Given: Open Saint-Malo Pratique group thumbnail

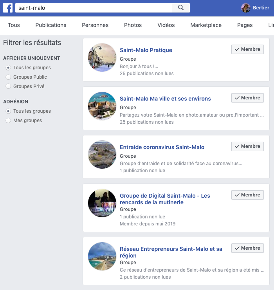Looking at the screenshot, I should 102,58.
